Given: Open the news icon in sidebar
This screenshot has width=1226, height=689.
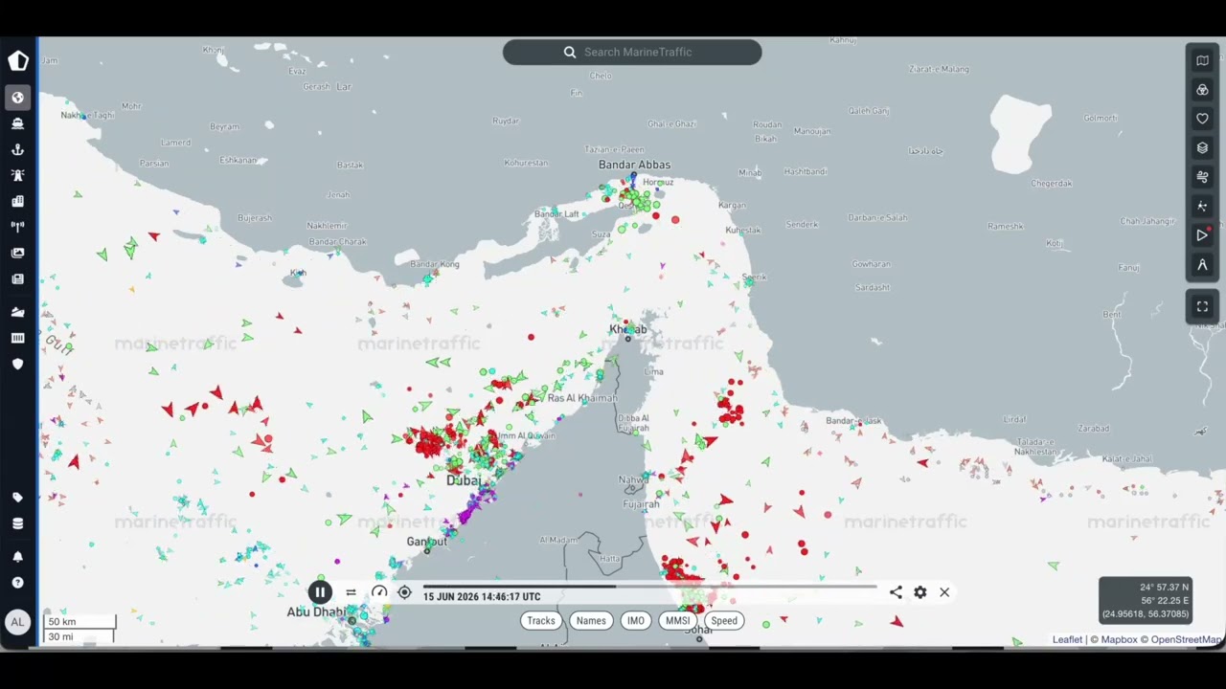Looking at the screenshot, I should pos(17,278).
